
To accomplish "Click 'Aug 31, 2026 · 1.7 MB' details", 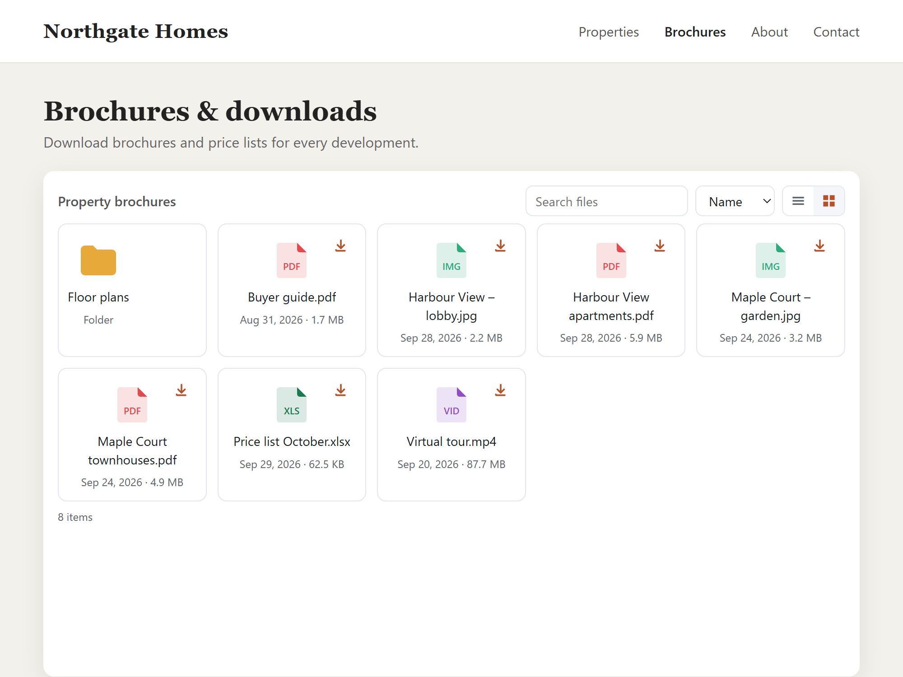I will (292, 320).
